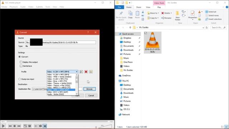Delete selected profile red X icon

pyautogui.click(x=86, y=72)
